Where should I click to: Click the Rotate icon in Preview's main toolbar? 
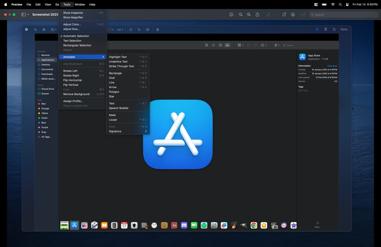(284, 15)
